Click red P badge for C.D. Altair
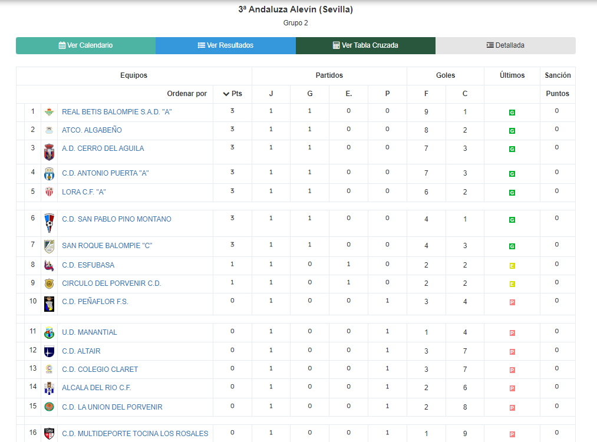The height and width of the screenshot is (442, 597). (512, 352)
